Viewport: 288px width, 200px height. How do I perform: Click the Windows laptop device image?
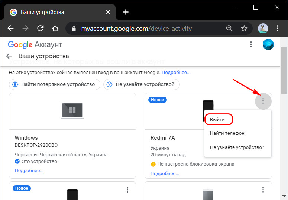tap(72, 110)
